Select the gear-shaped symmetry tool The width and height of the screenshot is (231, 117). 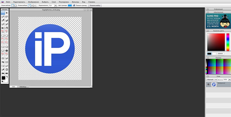7,51
